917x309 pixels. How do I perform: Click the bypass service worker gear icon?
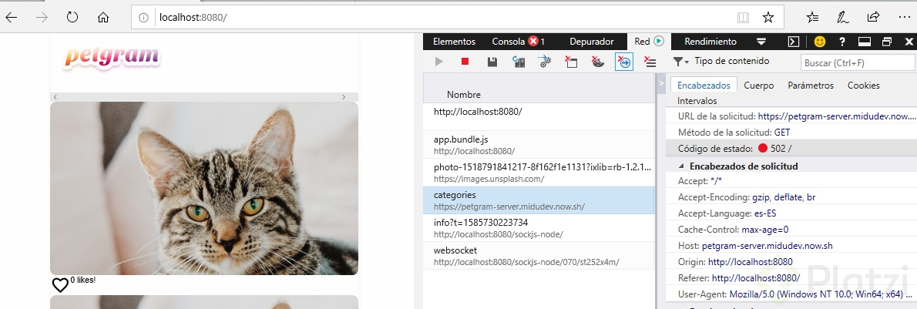[545, 62]
